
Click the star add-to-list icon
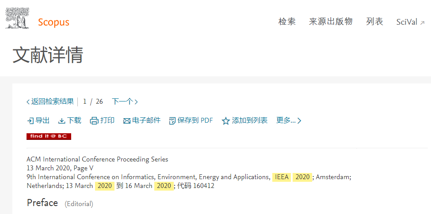click(x=226, y=121)
